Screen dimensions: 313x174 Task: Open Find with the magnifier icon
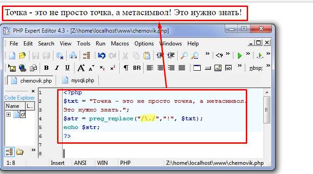(x=184, y=56)
